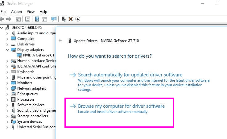
Task: Click the Back arrow toolbar icon
Action: point(2,19)
